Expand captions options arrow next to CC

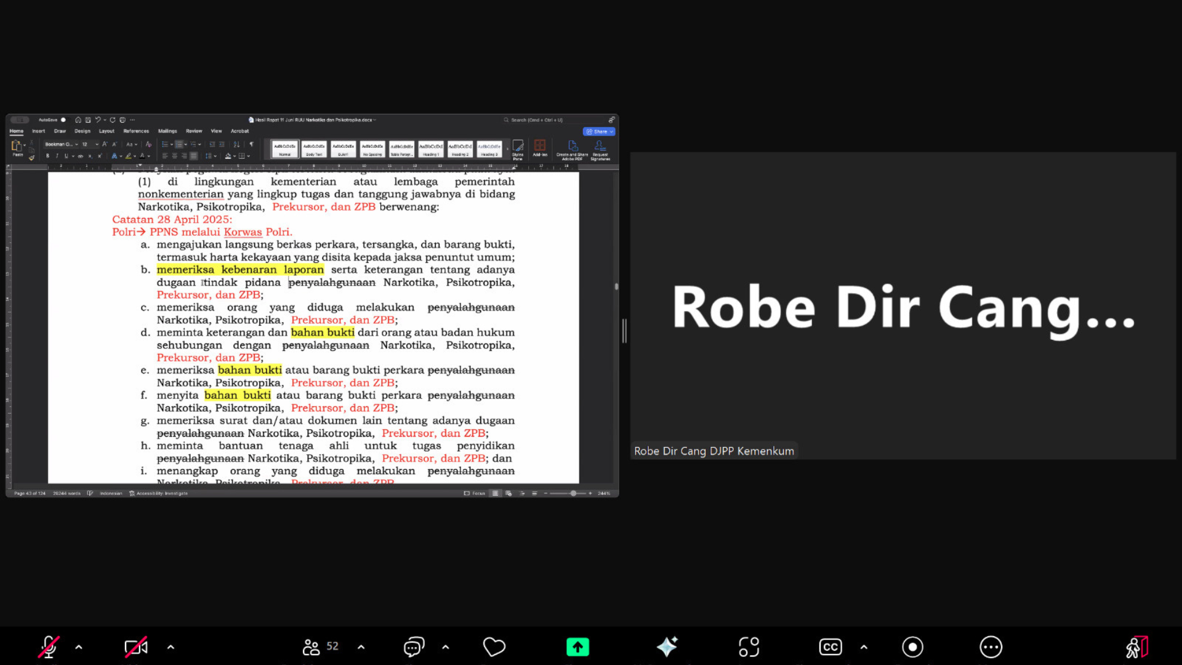864,647
